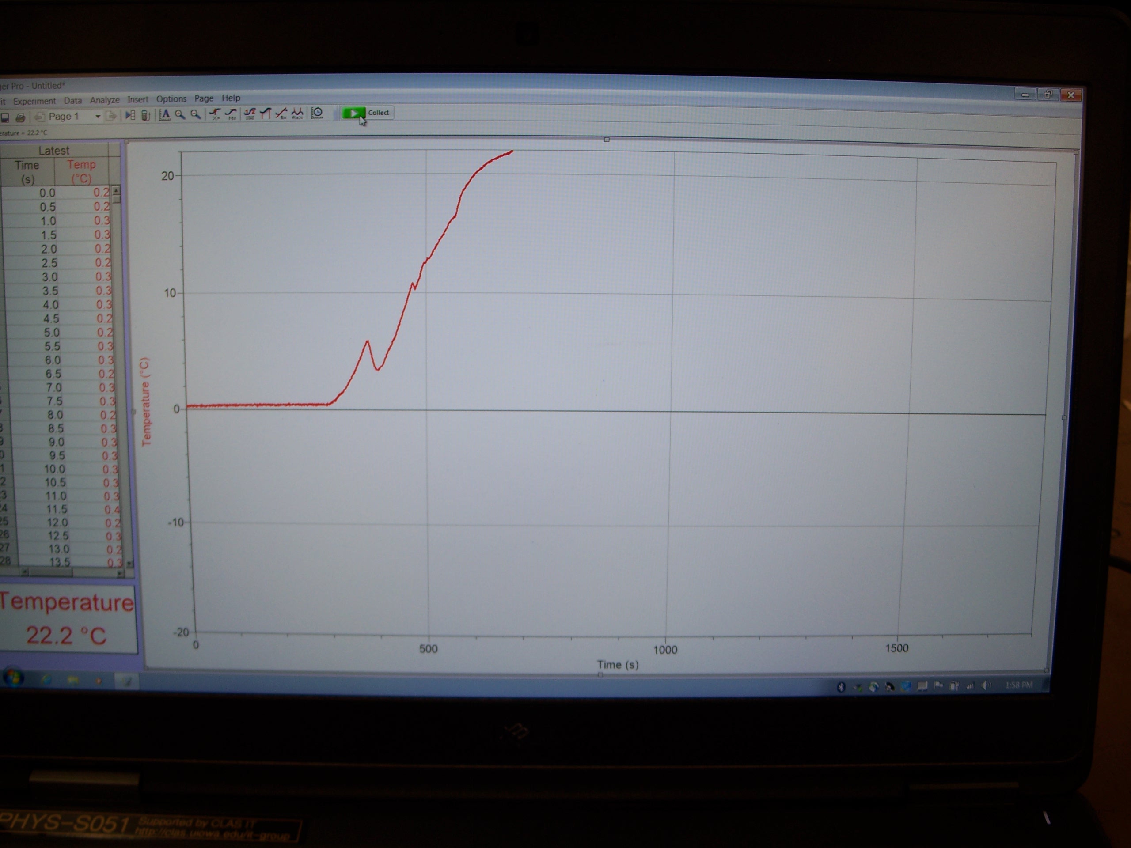
Task: Open the Page 1 dropdown
Action: pos(97,117)
